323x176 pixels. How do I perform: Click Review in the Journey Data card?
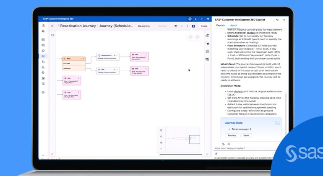232,135
